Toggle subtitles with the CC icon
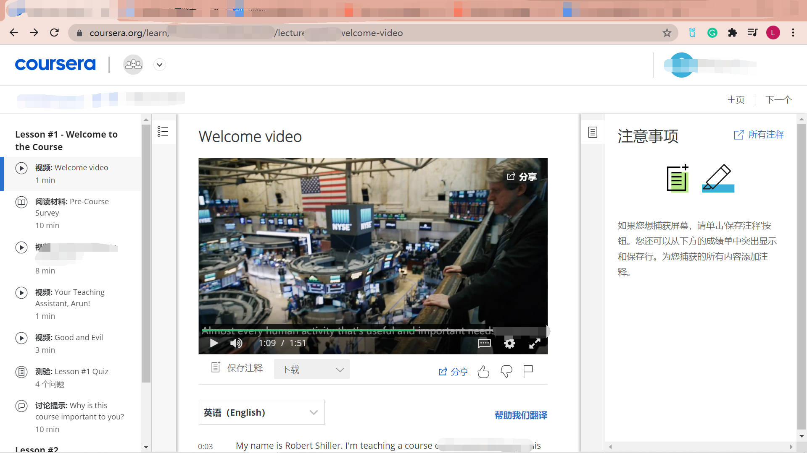The height and width of the screenshot is (453, 807). 484,343
